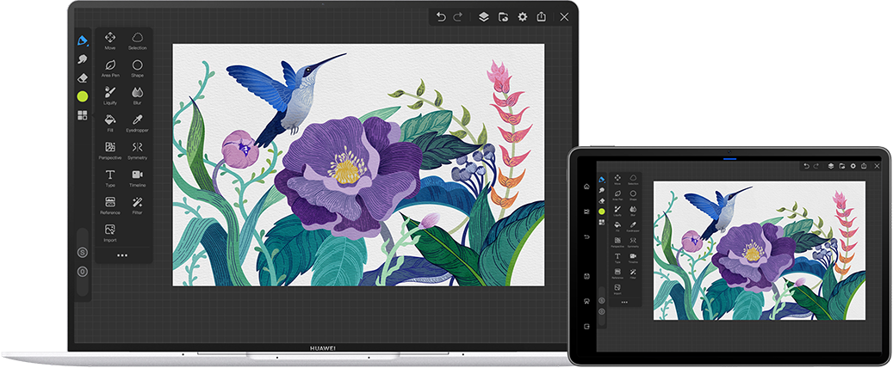Activate the Liquify tool on the laptop
Image resolution: width=893 pixels, height=368 pixels.
(110, 93)
